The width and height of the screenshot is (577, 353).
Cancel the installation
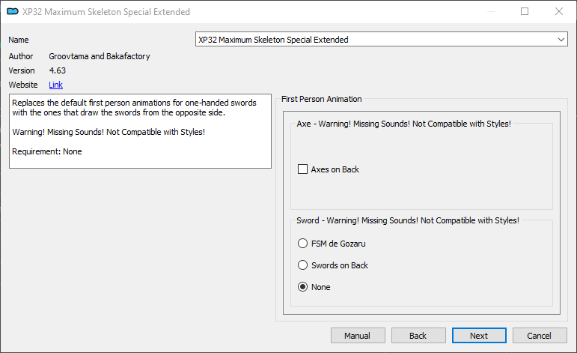[539, 336]
